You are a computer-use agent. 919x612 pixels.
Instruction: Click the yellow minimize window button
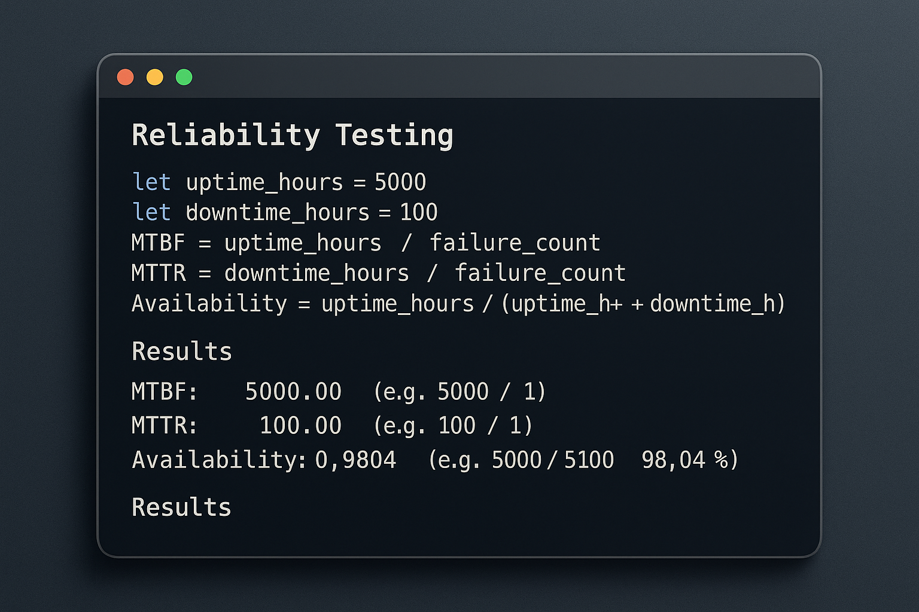(x=155, y=77)
